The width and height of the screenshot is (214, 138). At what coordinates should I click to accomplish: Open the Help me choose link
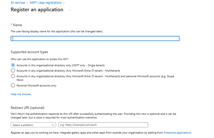[x=21, y=94]
